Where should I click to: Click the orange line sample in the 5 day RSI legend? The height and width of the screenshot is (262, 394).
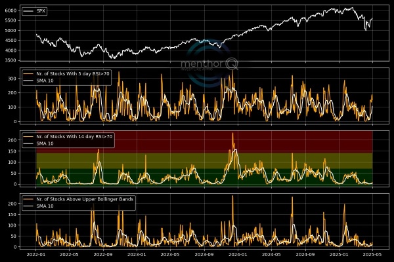(x=28, y=74)
